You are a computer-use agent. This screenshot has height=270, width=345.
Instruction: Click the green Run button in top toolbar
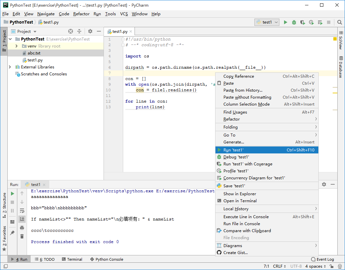(x=285, y=22)
